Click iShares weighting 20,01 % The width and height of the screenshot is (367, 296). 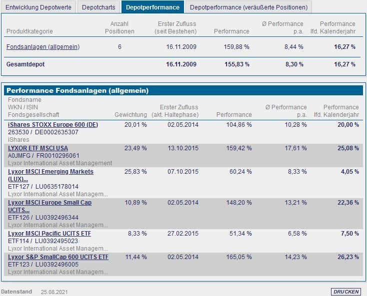(x=135, y=125)
